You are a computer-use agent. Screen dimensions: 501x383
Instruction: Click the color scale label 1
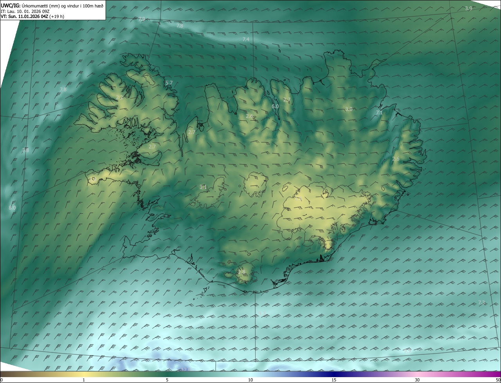point(84,380)
